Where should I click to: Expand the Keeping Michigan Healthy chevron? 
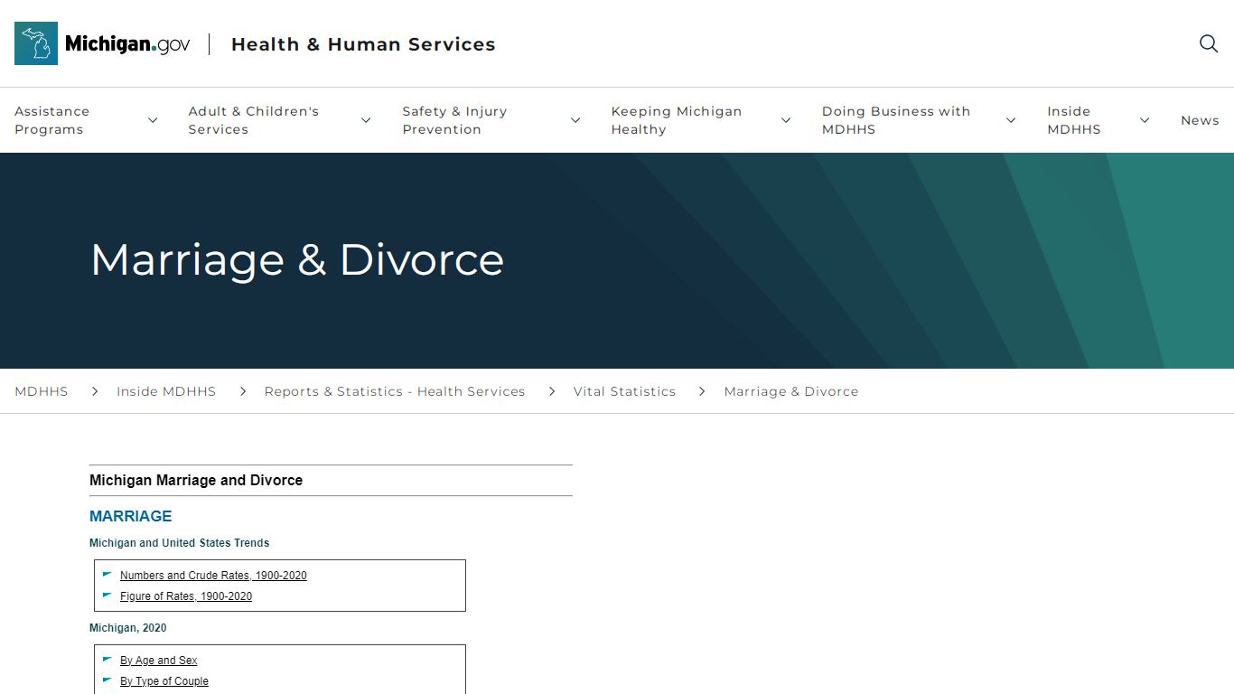tap(786, 120)
